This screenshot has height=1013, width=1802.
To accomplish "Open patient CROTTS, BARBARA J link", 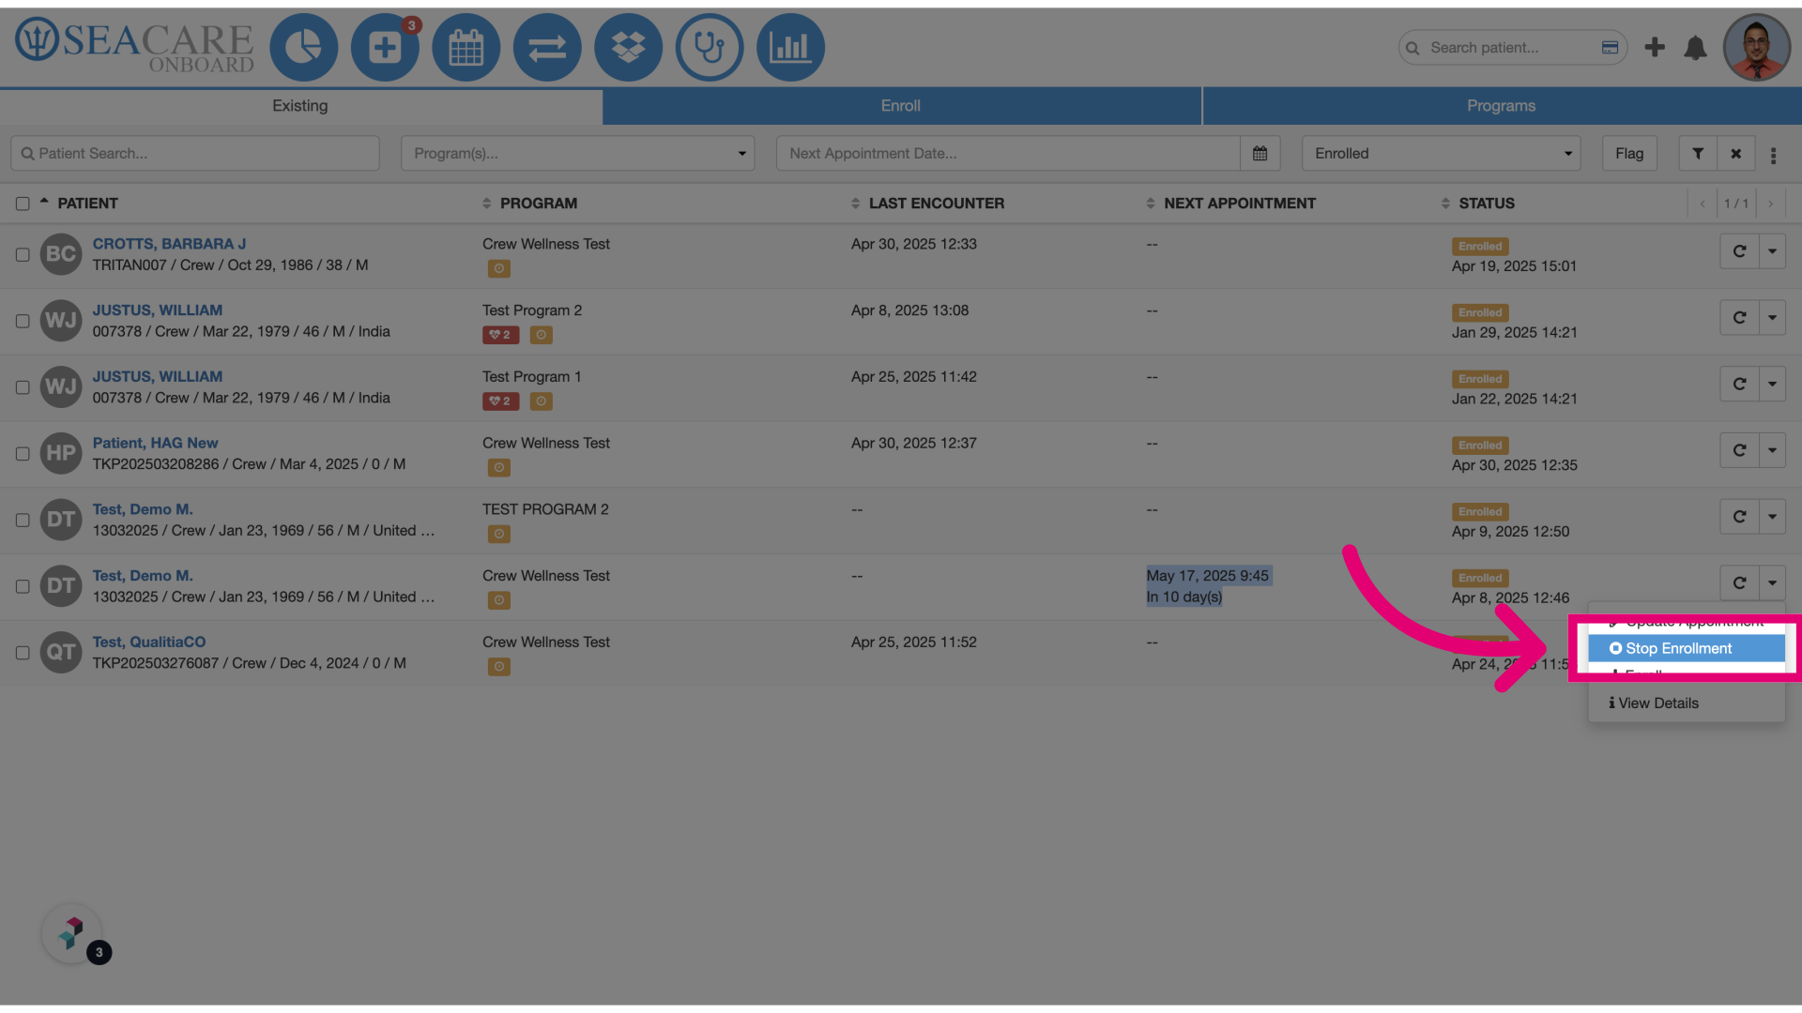I will tap(169, 244).
